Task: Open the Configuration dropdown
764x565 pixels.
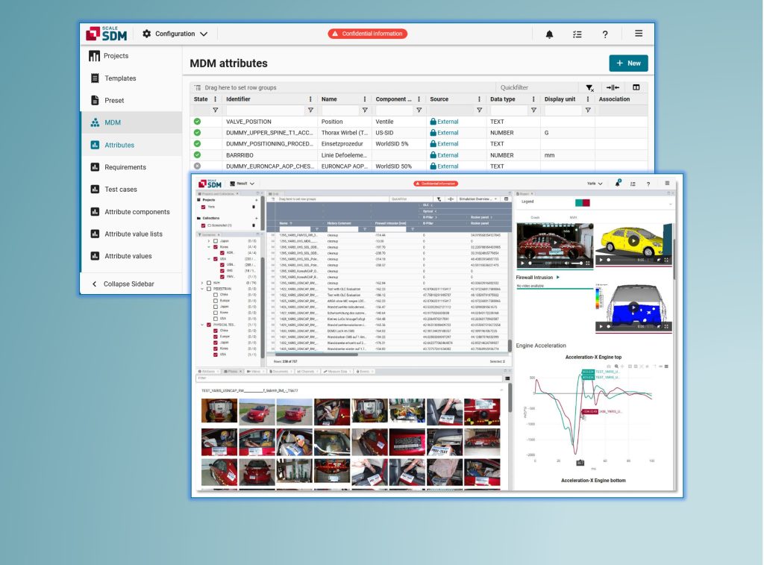Action: [x=175, y=34]
